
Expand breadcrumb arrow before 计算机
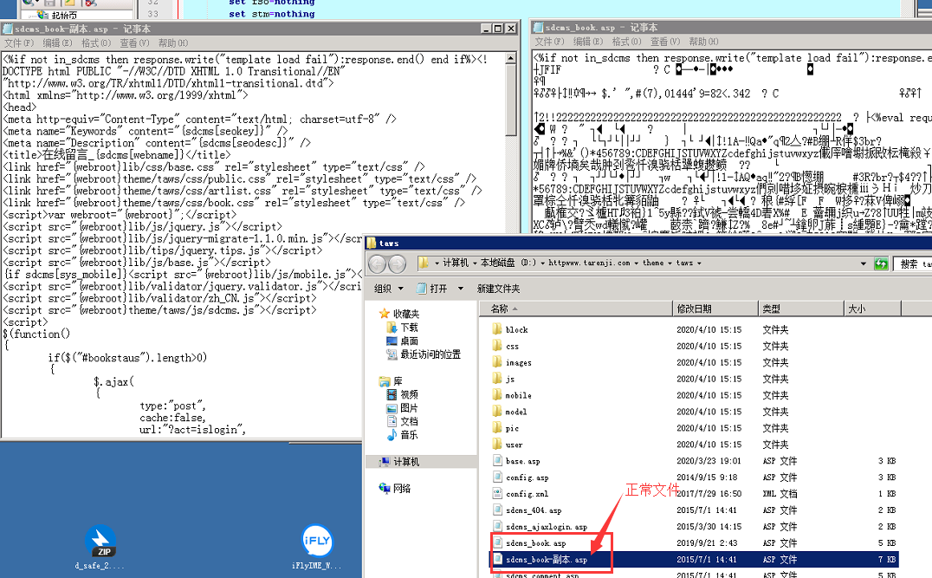click(x=437, y=263)
